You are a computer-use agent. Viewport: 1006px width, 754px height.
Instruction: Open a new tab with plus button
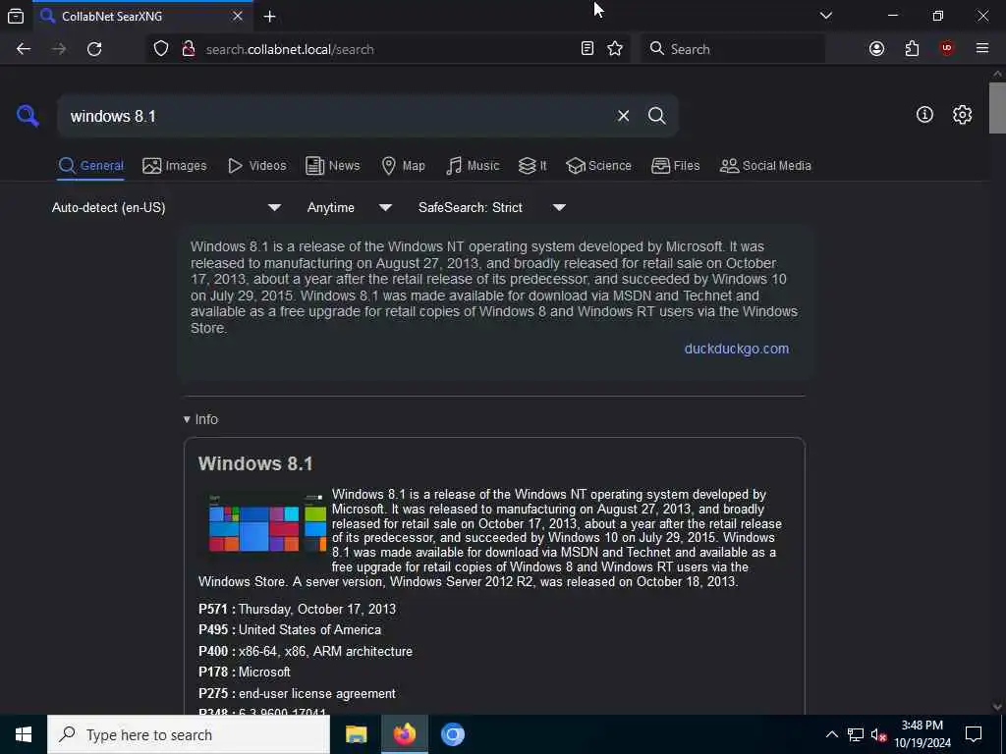pos(269,16)
